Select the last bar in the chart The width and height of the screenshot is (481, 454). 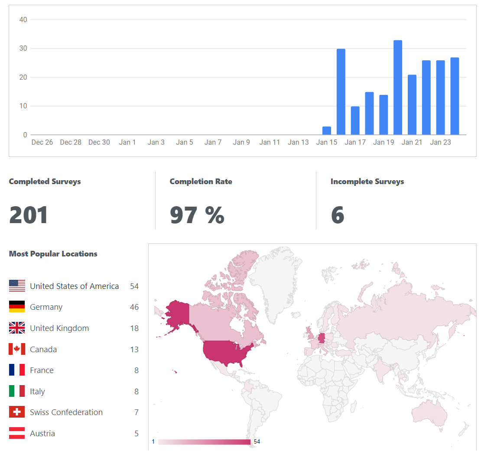(x=455, y=96)
